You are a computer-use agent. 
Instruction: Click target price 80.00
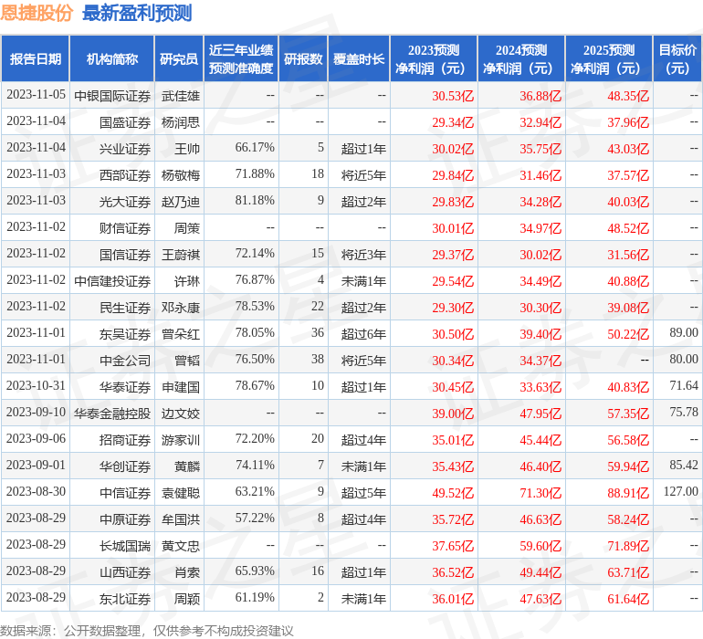684,359
